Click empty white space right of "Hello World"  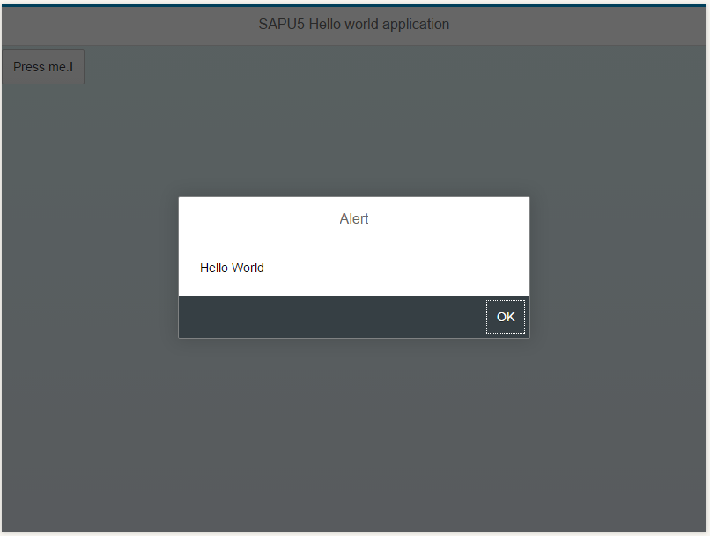point(396,268)
